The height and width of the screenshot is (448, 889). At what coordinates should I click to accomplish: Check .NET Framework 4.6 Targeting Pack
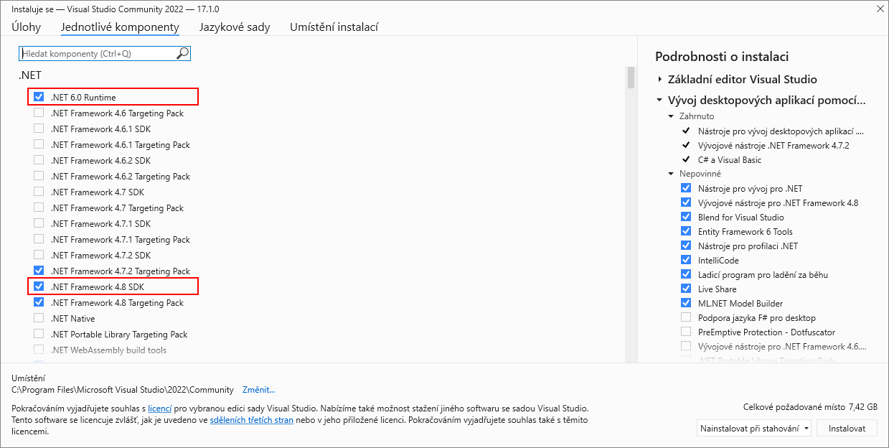pos(39,113)
